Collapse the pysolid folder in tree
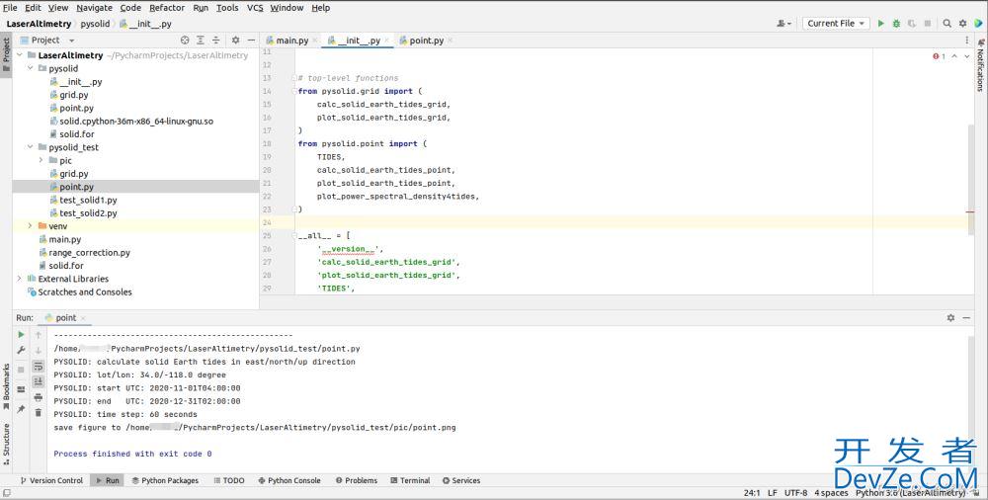This screenshot has width=988, height=500. pos(30,68)
